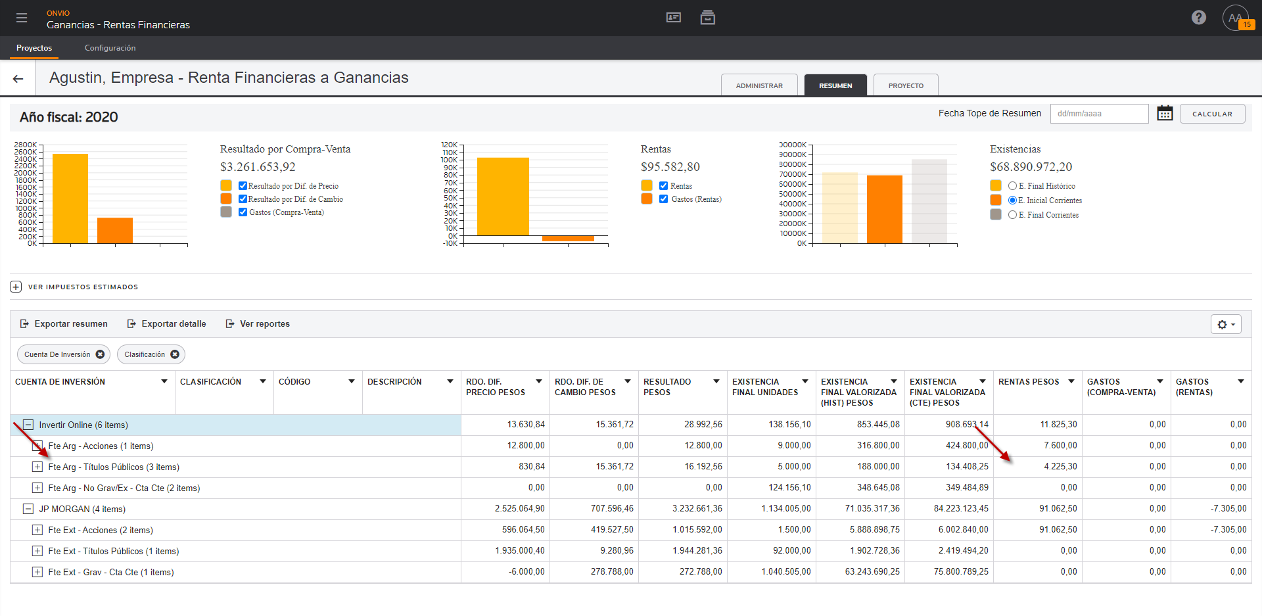Expand Fte Arg - Títulos Públicos group

coord(37,467)
